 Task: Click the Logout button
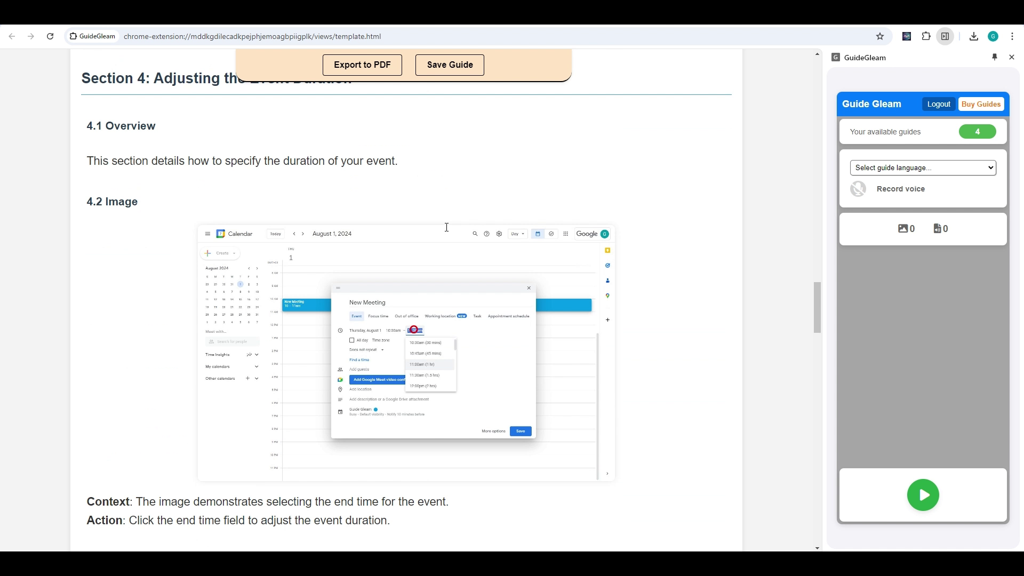pyautogui.click(x=938, y=104)
